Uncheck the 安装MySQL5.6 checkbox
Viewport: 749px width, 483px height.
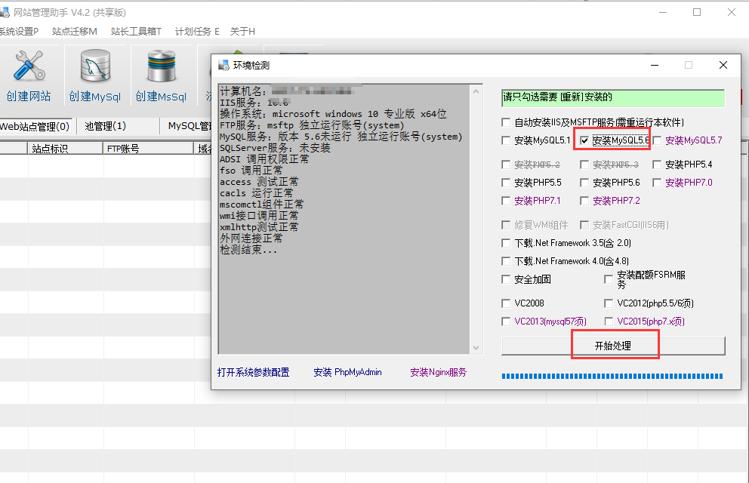pyautogui.click(x=585, y=140)
